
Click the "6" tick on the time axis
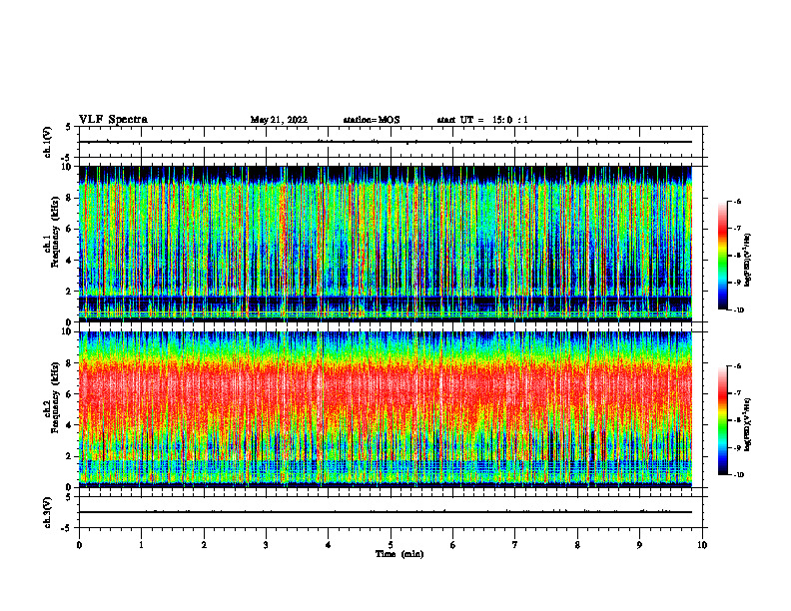pos(453,545)
